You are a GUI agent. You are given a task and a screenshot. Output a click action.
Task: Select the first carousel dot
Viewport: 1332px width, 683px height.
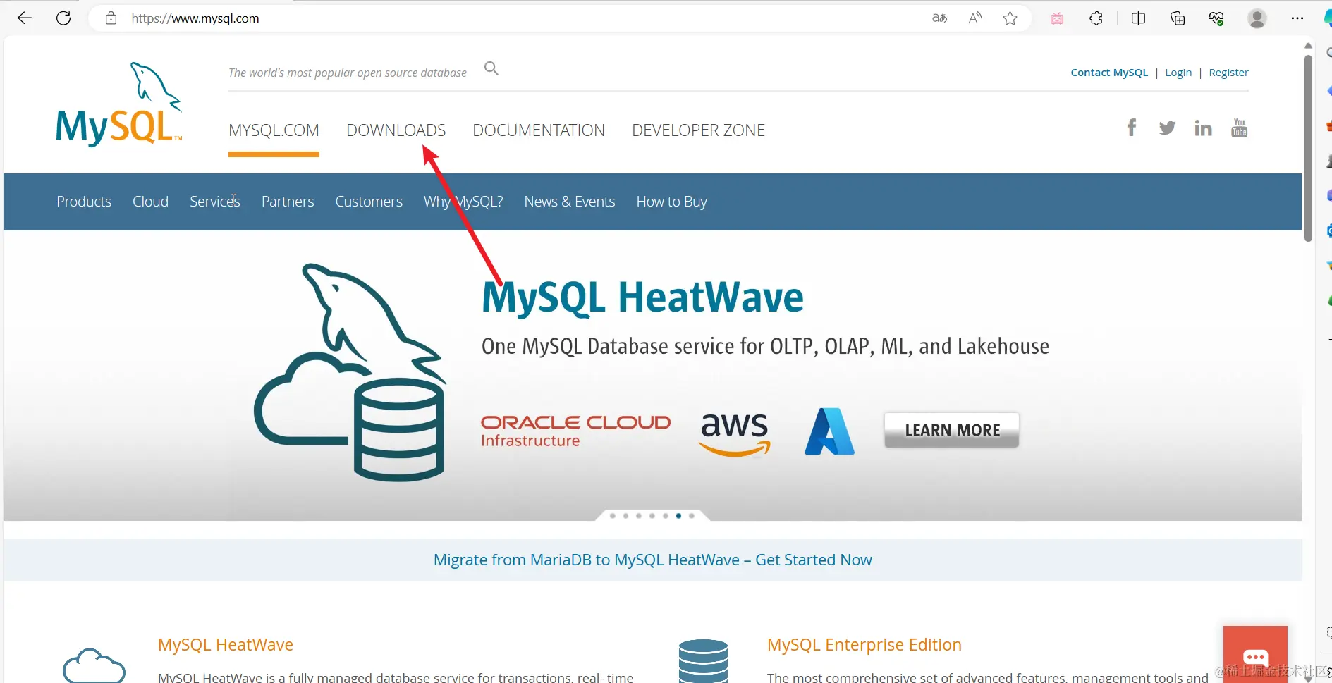tap(612, 516)
